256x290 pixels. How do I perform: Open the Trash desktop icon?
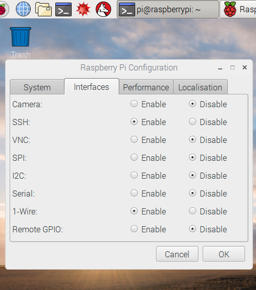[20, 43]
